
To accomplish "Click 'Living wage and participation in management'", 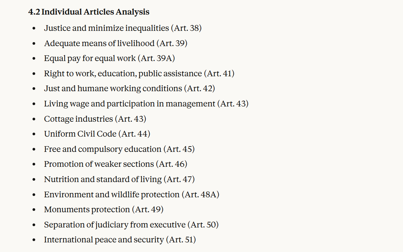I will (x=129, y=104).
